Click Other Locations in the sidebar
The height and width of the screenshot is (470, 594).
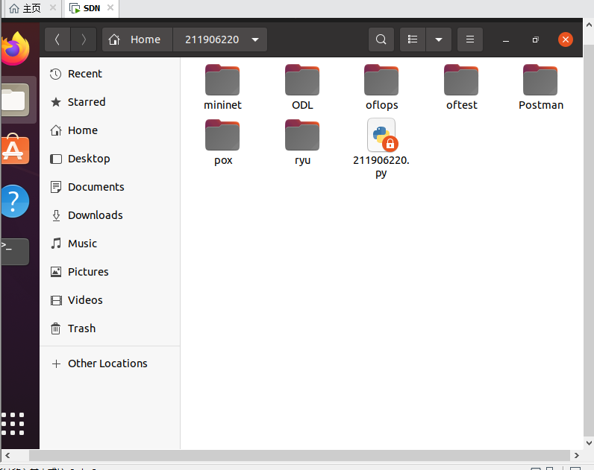110,363
